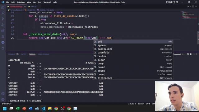Screen dimensions: 199x112
Task: Switch to the FuncoesDados.py editor tab
Action: 16,7
